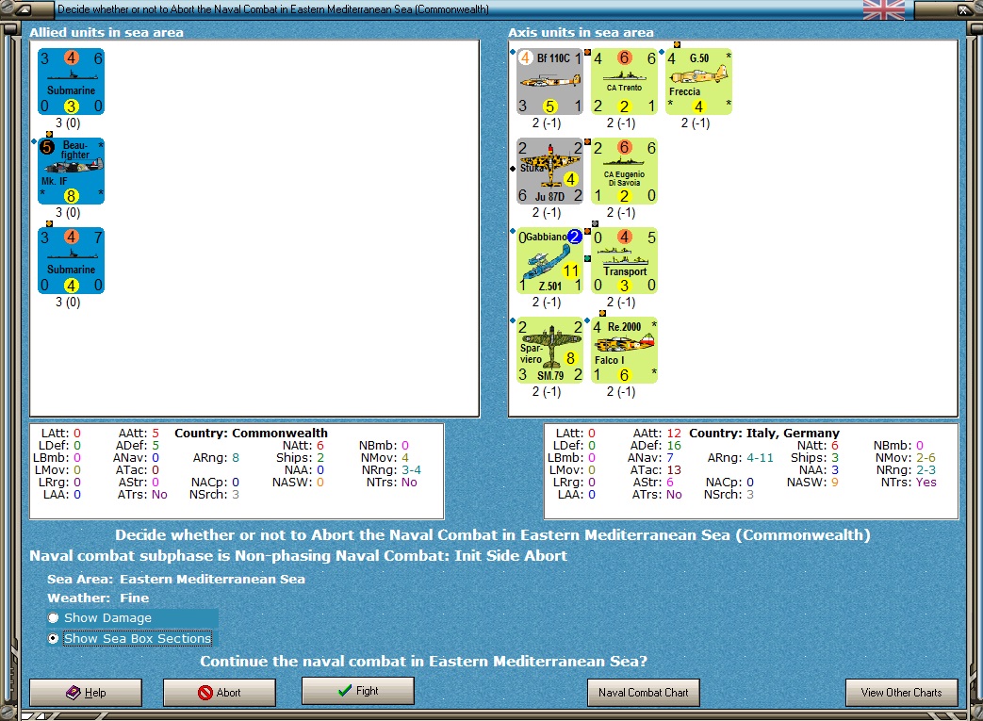Click the "Country: Commonwealth" label
Image resolution: width=983 pixels, height=721 pixels.
pyautogui.click(x=251, y=434)
